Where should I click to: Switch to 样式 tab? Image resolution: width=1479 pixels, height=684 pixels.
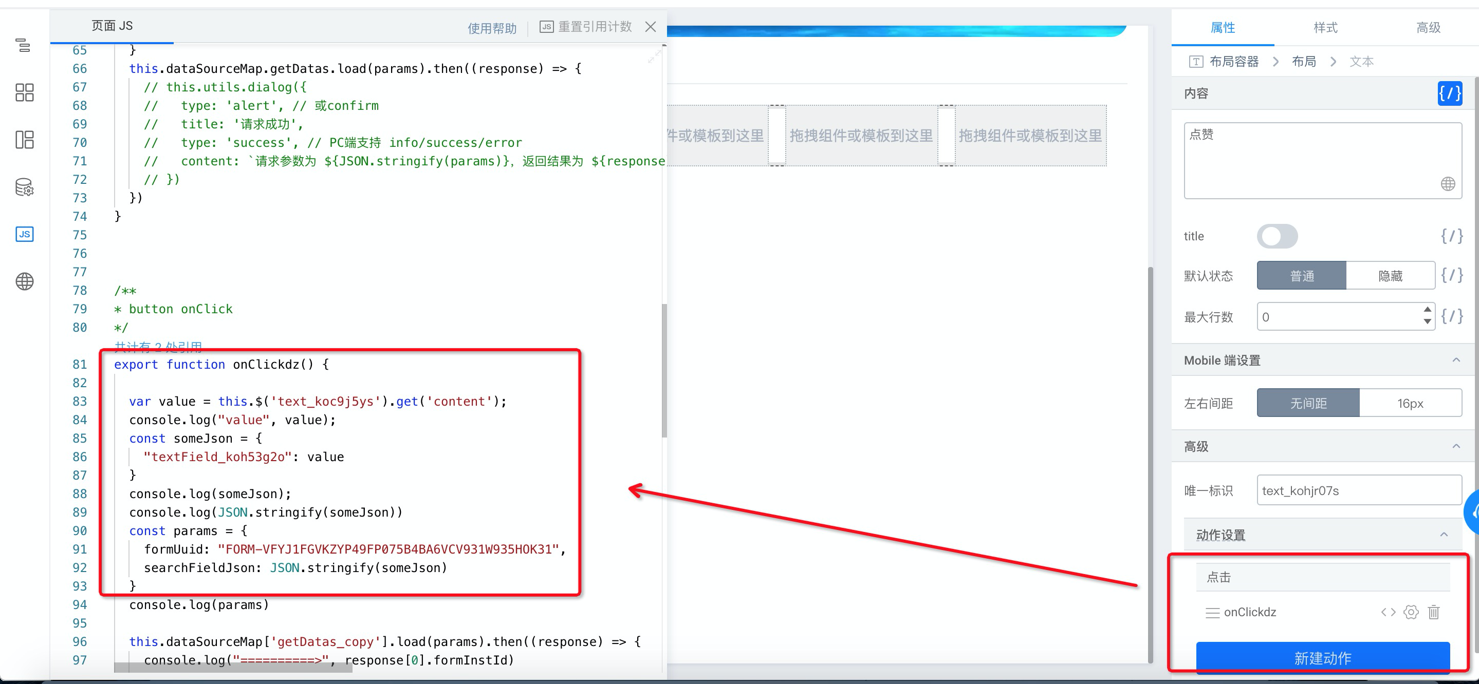[x=1325, y=27]
